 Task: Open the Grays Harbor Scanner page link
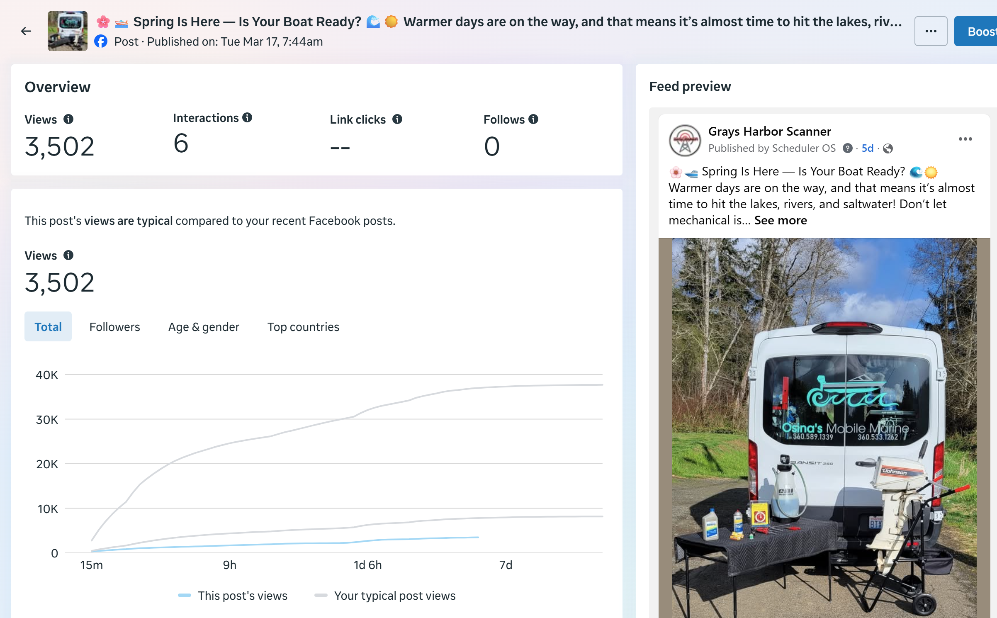769,131
